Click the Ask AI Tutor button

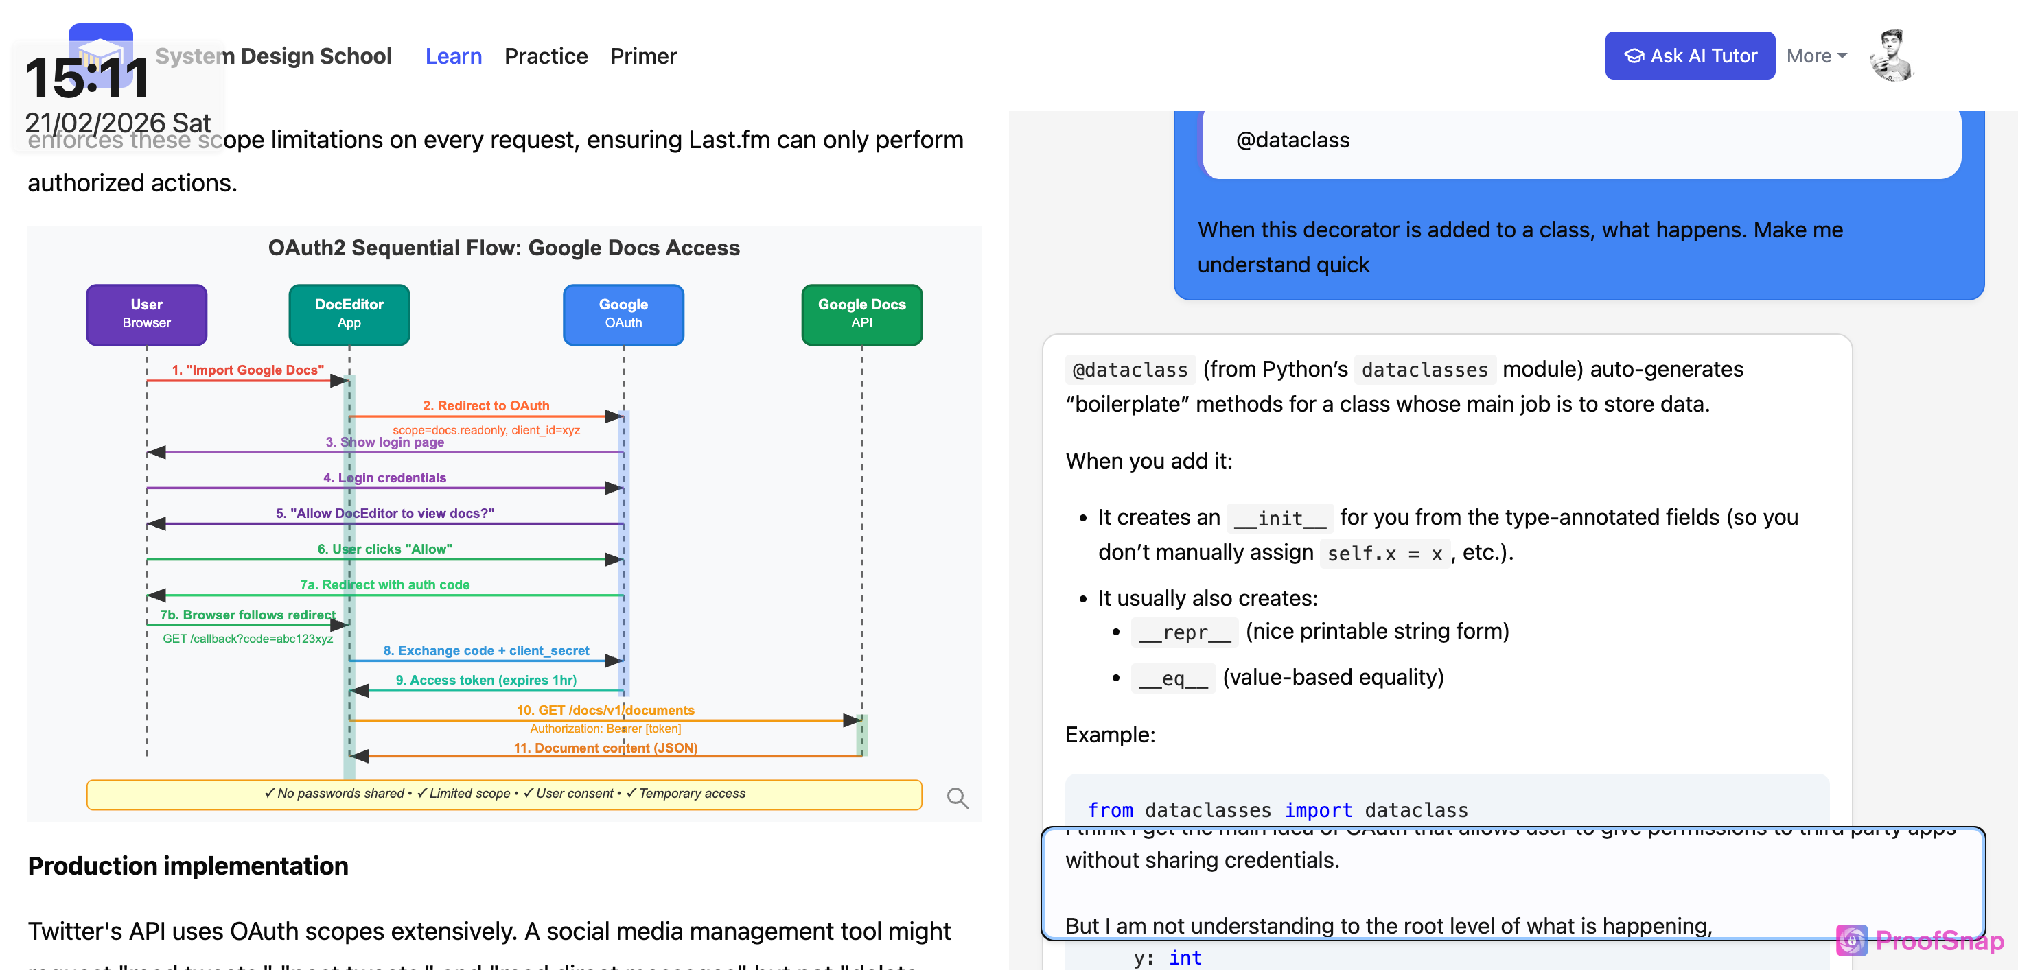tap(1690, 56)
